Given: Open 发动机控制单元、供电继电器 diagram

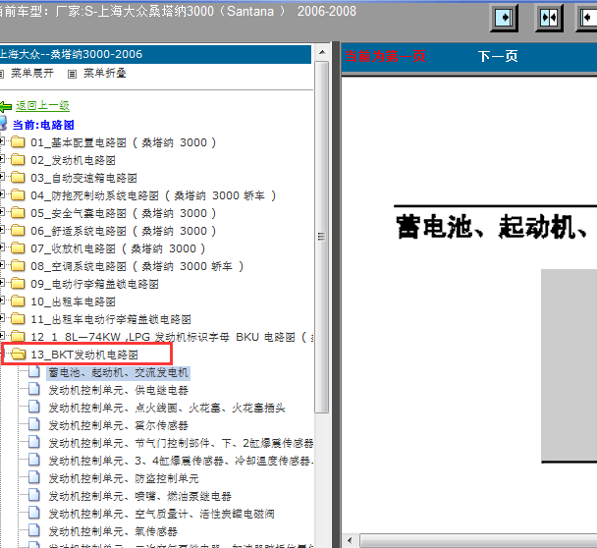Looking at the screenshot, I should 118,390.
